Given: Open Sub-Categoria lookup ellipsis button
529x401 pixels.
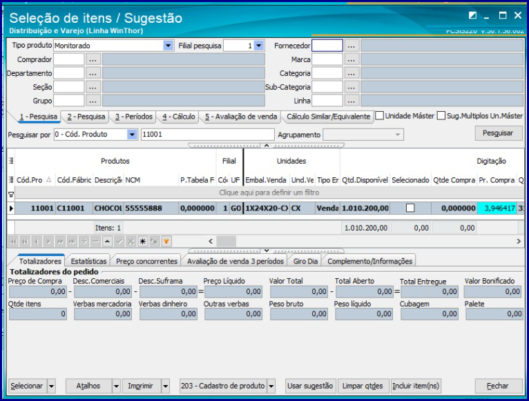Looking at the screenshot, I should tap(352, 87).
